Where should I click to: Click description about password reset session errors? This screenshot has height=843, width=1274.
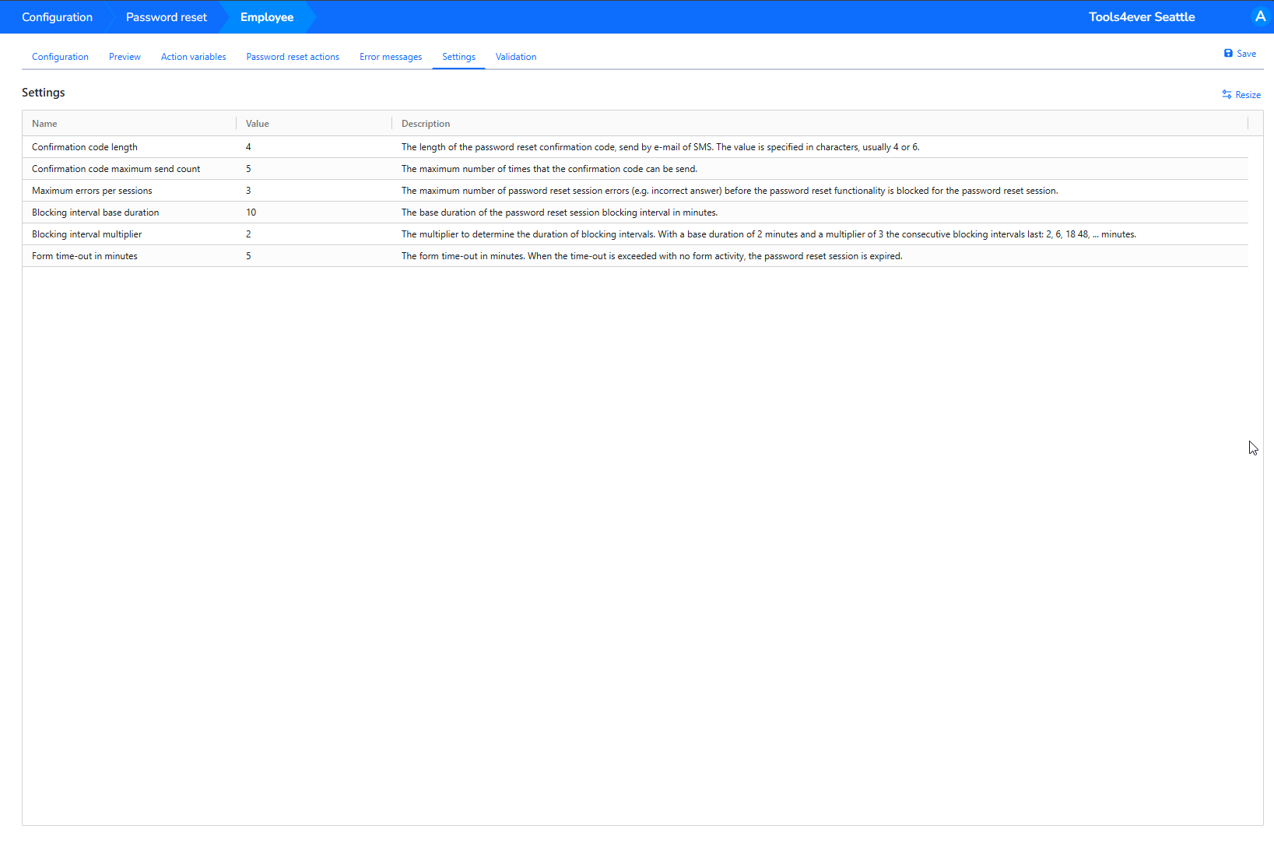point(730,191)
